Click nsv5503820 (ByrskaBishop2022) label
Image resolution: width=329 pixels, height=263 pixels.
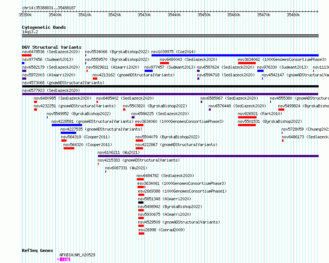[155, 106]
